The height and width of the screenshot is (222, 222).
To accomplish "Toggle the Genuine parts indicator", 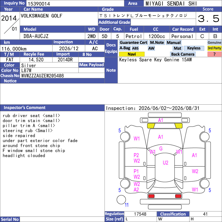I will tap(214, 42).
